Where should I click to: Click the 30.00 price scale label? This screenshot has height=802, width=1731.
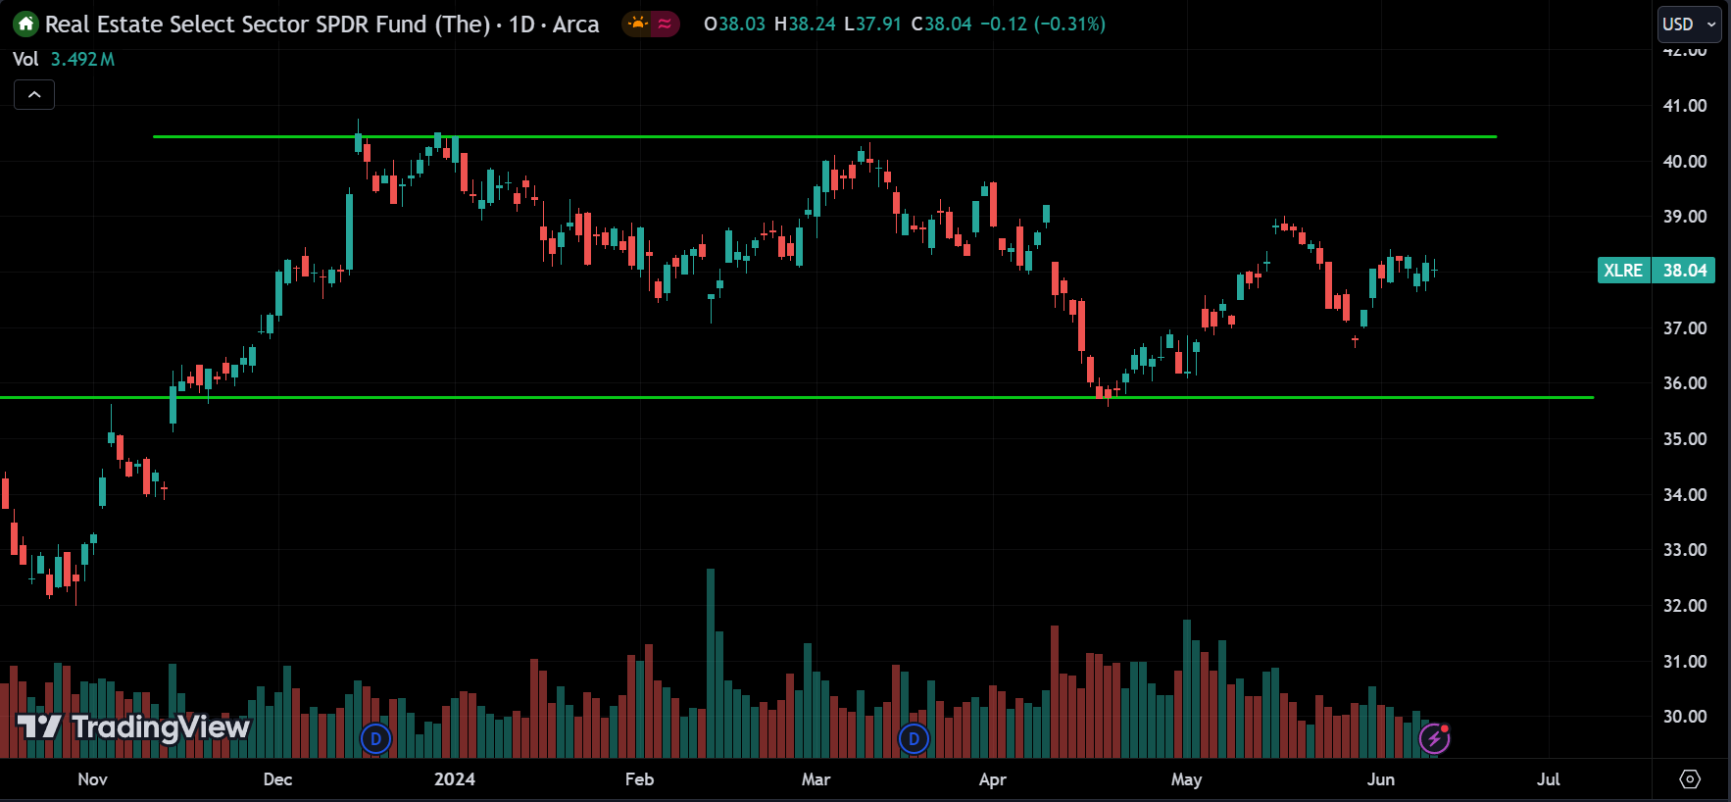tap(1685, 716)
